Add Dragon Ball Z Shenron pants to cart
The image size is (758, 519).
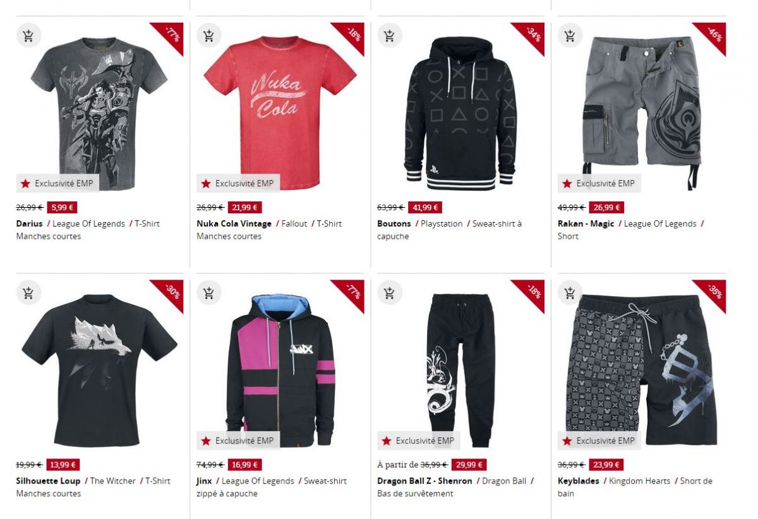389,293
